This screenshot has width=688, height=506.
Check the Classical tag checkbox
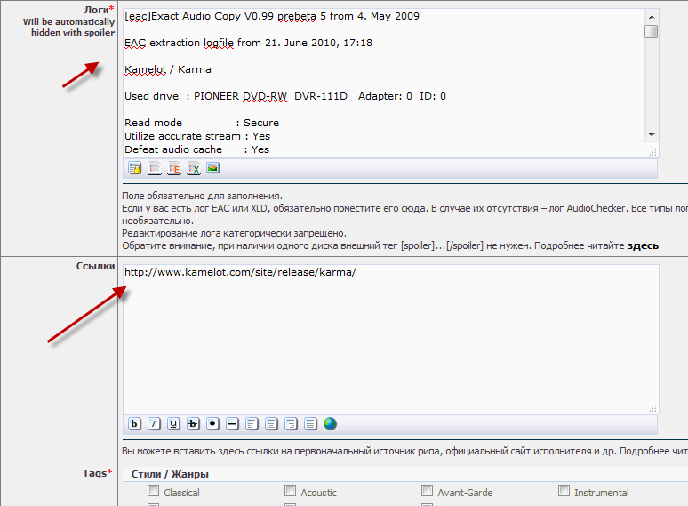(x=153, y=490)
